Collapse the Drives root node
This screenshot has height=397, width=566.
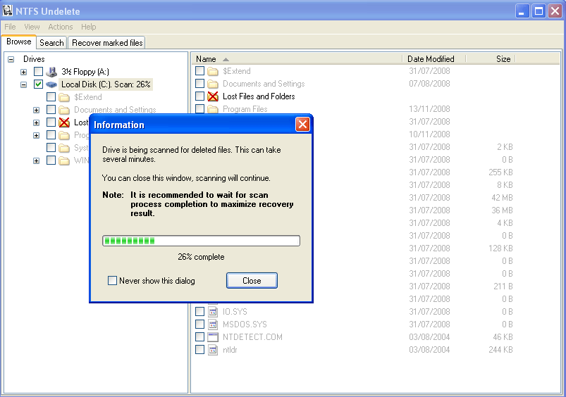tap(11, 59)
